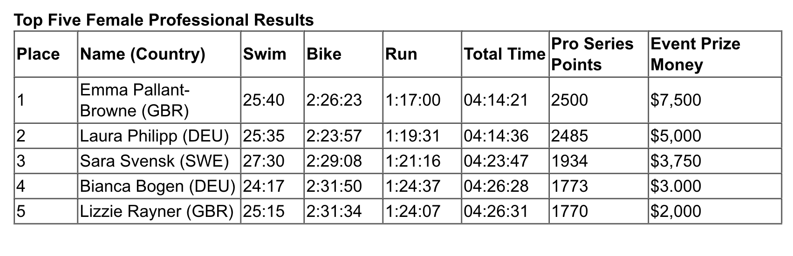
Task: Select the Pro Series Points header
Action: [x=598, y=54]
